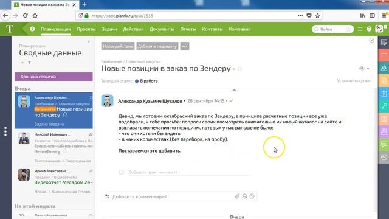The width and height of the screenshot is (389, 219).
Task: Open the Контакты menu
Action: pyautogui.click(x=212, y=29)
